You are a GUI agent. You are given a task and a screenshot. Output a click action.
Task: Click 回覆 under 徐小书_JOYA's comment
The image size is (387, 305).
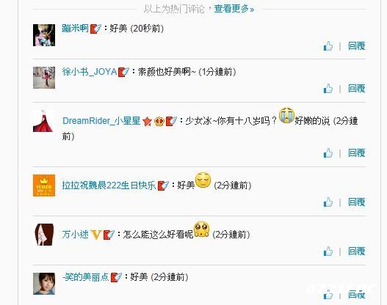357,89
